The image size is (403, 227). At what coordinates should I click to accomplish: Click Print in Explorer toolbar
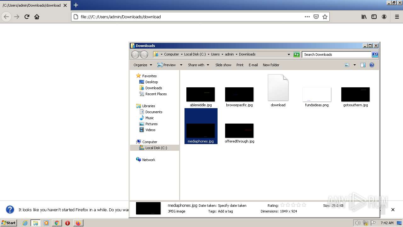tap(240, 65)
